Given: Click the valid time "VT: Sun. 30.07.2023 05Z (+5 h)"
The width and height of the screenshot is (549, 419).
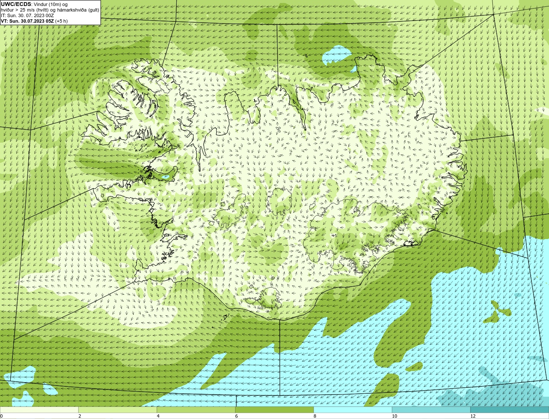Looking at the screenshot, I should [34, 21].
